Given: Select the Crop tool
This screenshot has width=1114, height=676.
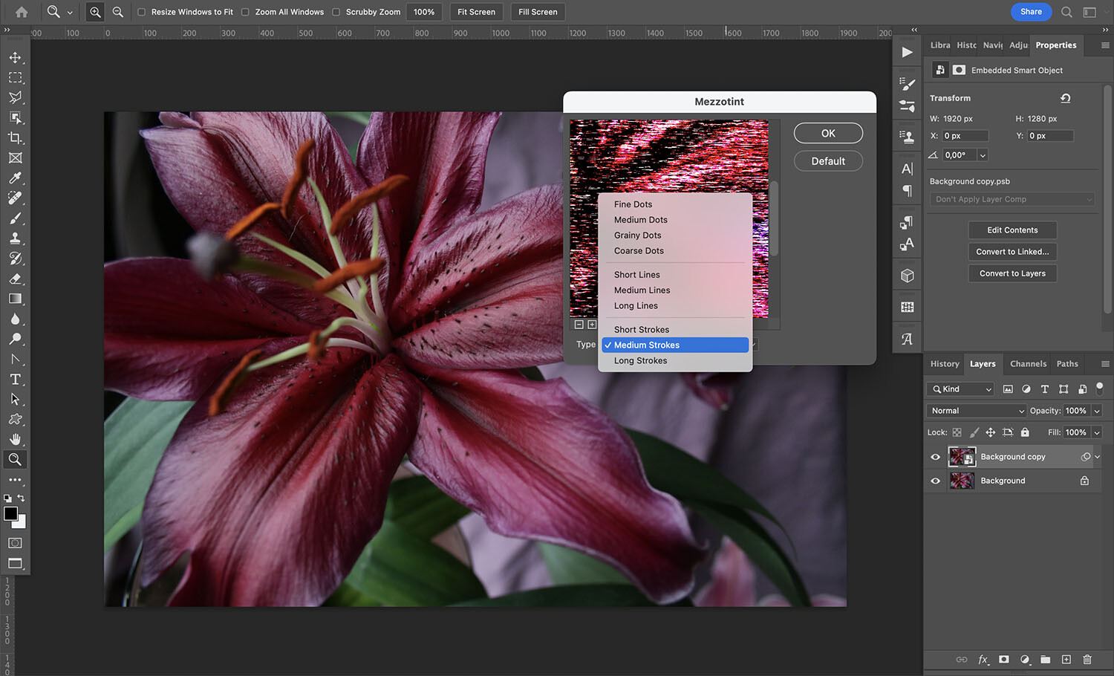Looking at the screenshot, I should [x=15, y=137].
